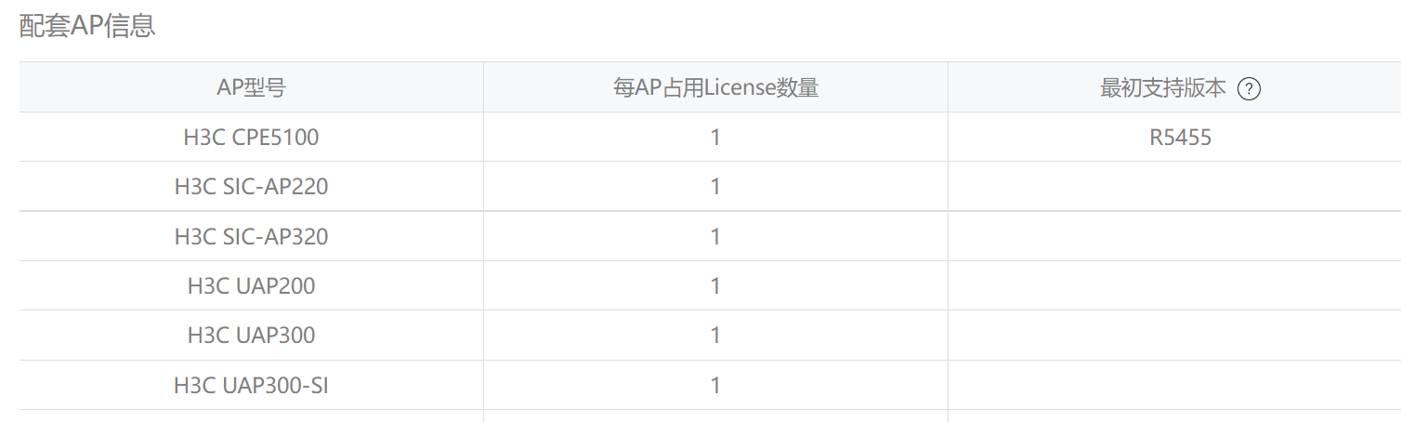Click the license count for H3C UAP200
Viewport: 1401px width, 422px height.
(x=715, y=285)
